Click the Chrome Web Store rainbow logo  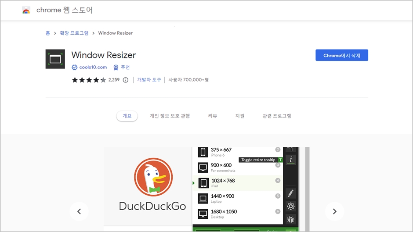(x=26, y=10)
